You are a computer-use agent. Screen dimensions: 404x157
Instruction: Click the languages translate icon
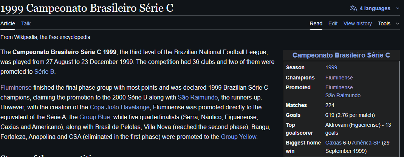point(353,8)
